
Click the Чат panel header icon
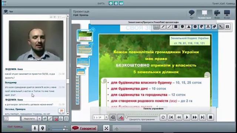pyautogui.click(x=6, y=11)
